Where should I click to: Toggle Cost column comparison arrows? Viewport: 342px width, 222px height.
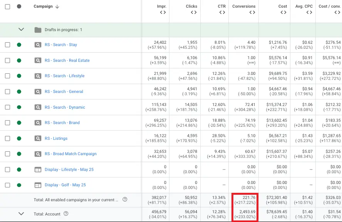tap(283, 12)
